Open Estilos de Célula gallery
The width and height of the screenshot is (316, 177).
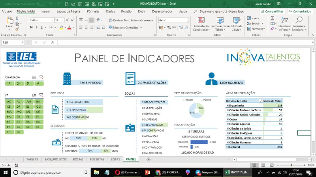236,24
